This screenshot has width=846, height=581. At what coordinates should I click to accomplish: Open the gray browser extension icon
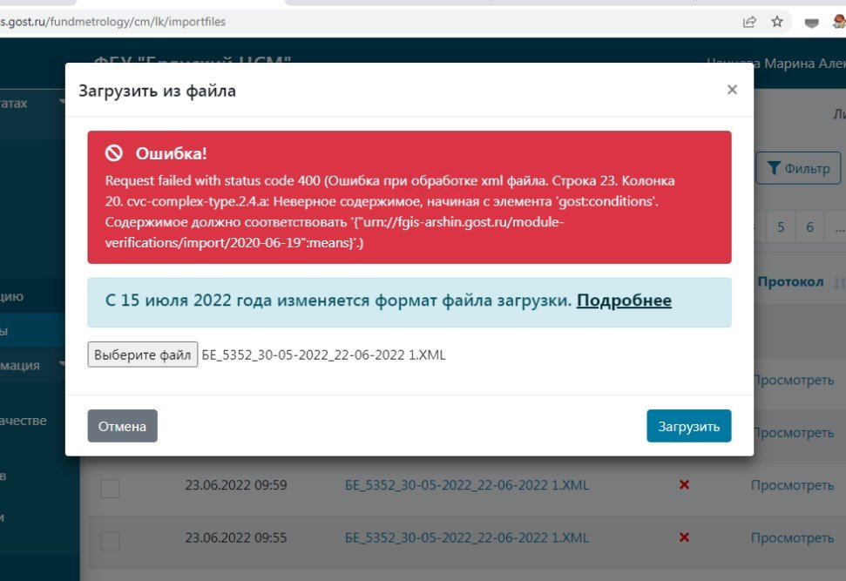pyautogui.click(x=811, y=23)
